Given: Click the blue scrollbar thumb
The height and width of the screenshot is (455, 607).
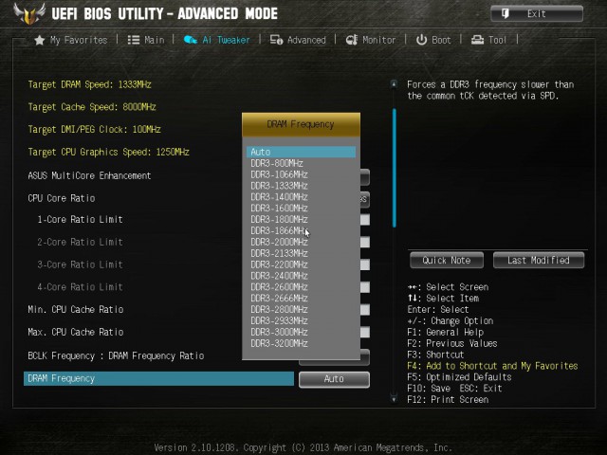Looking at the screenshot, I should coord(395,168).
